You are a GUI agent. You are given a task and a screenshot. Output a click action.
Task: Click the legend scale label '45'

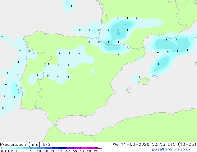(89, 151)
